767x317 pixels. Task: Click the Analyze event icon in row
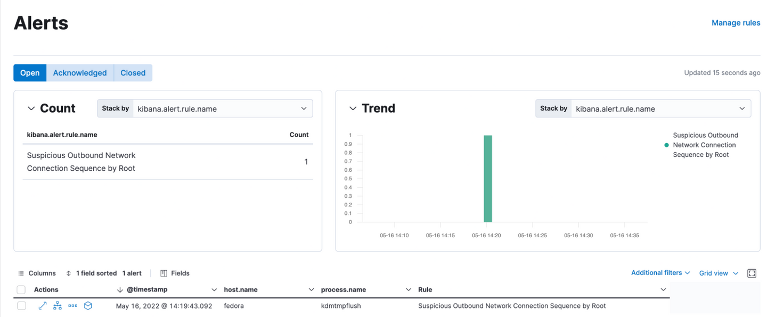tap(58, 306)
